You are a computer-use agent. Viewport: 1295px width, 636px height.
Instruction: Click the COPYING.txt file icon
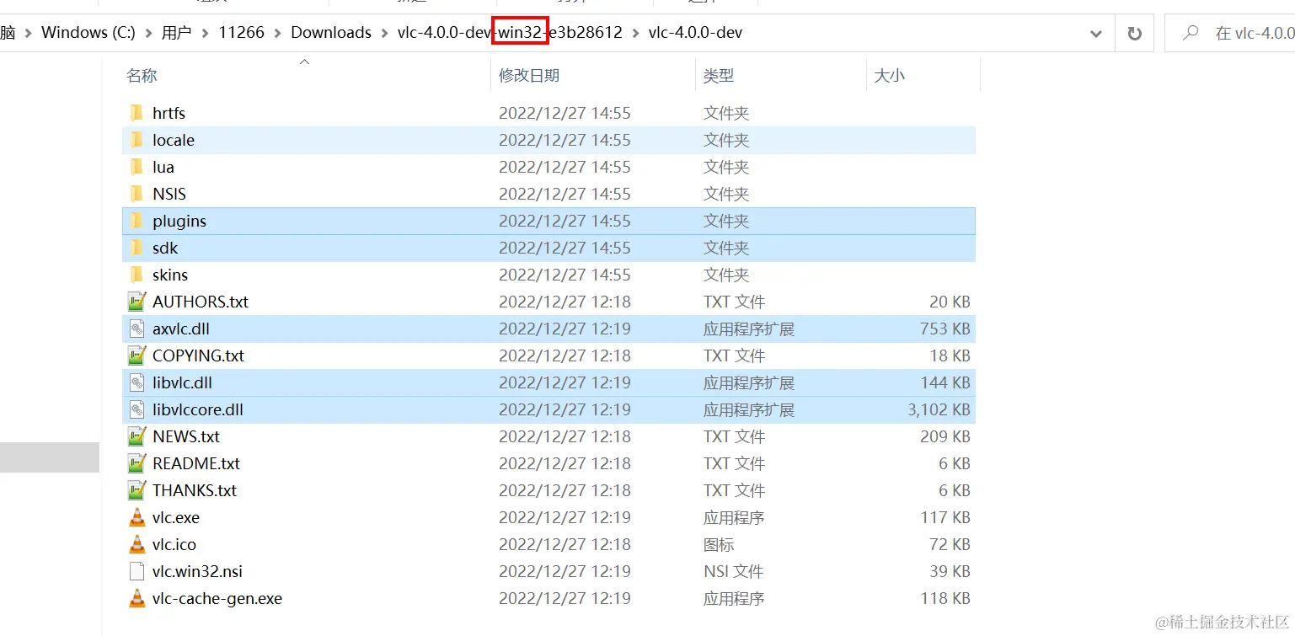(136, 355)
